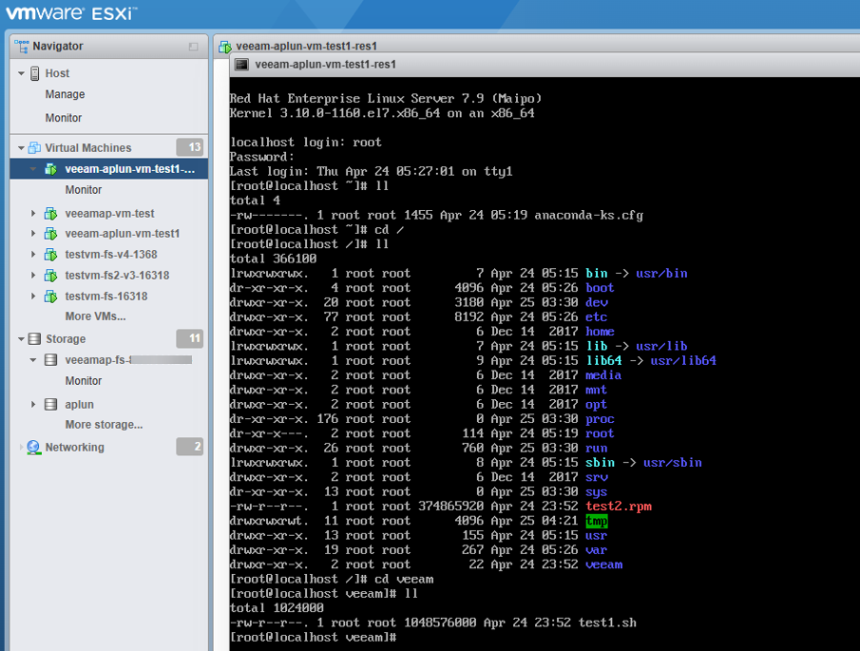Collapse the Virtual Machines section
Screen dimensions: 860x651
click(x=21, y=147)
